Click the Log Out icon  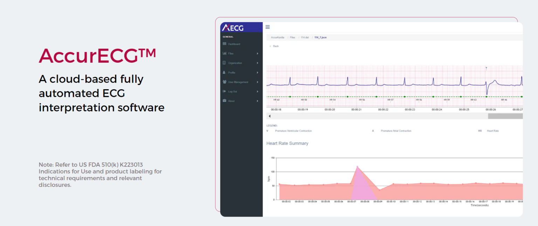click(224, 91)
